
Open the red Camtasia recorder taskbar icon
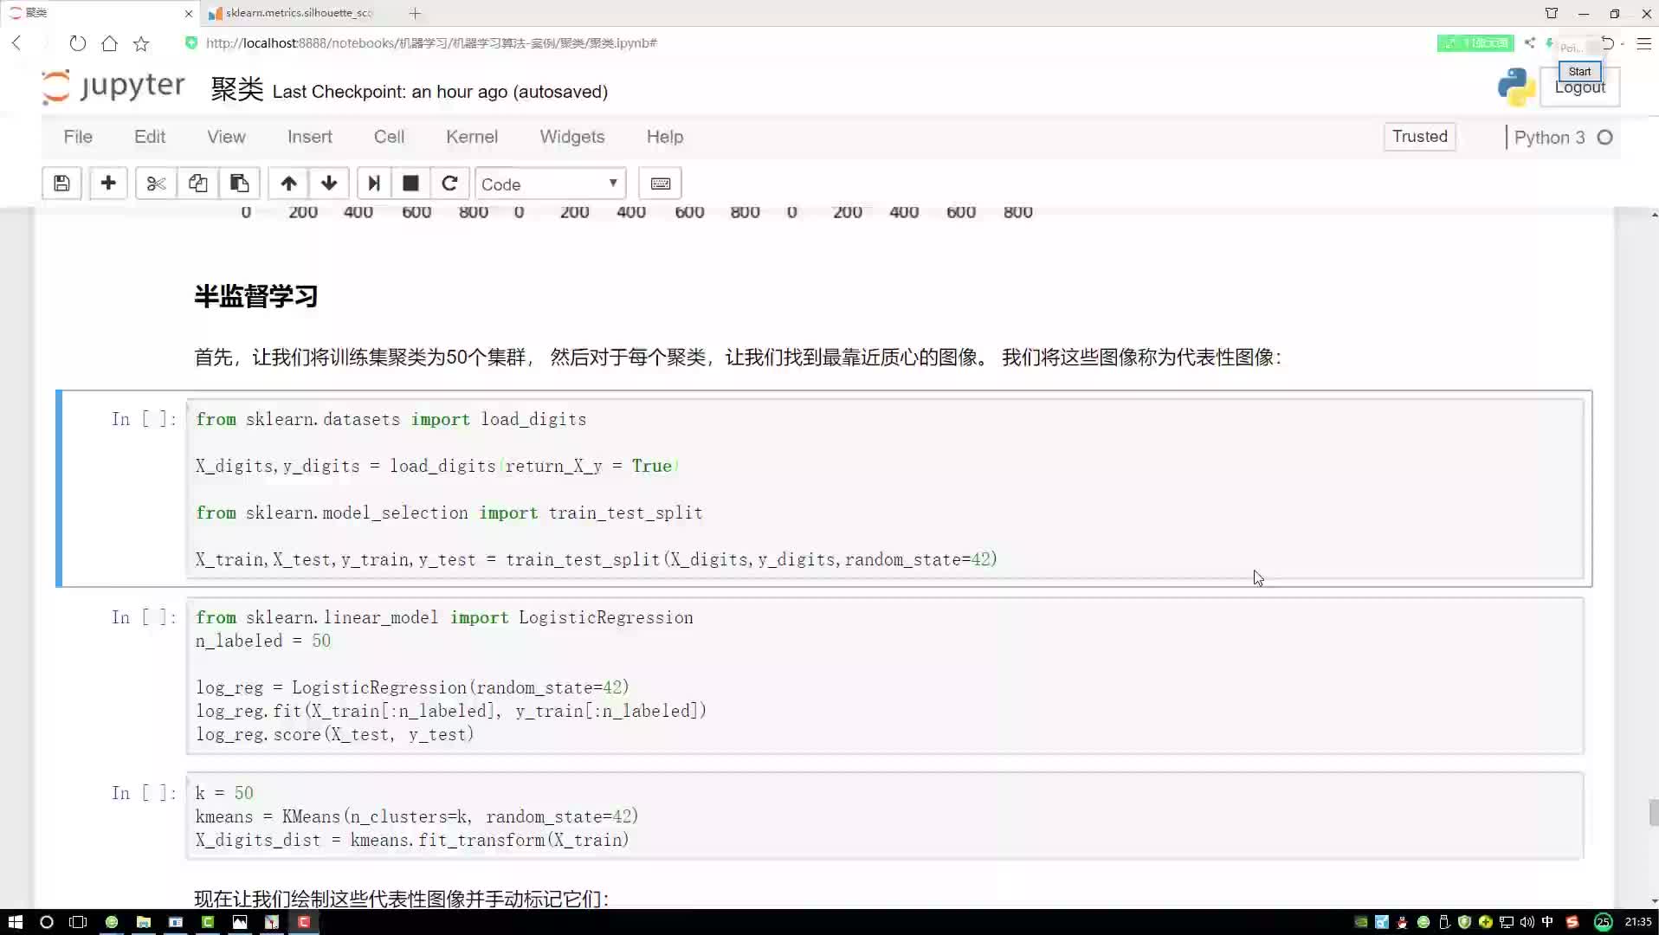coord(304,922)
